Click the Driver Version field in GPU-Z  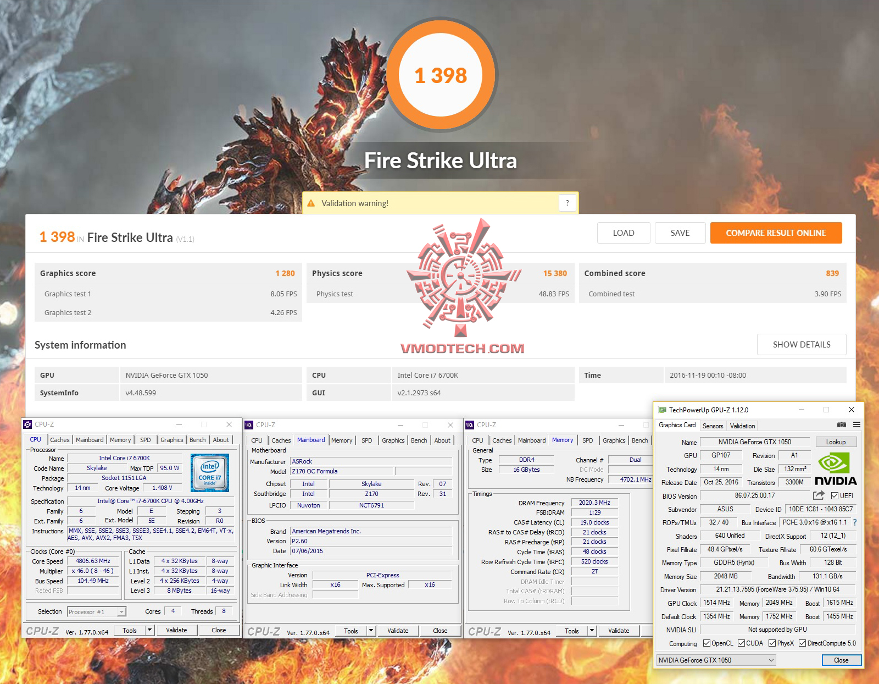(x=778, y=589)
